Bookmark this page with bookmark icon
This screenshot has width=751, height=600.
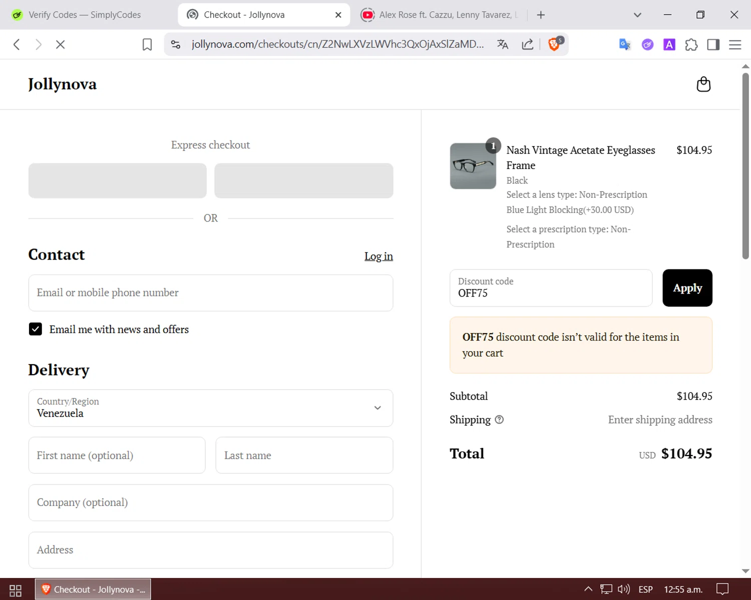coord(147,44)
